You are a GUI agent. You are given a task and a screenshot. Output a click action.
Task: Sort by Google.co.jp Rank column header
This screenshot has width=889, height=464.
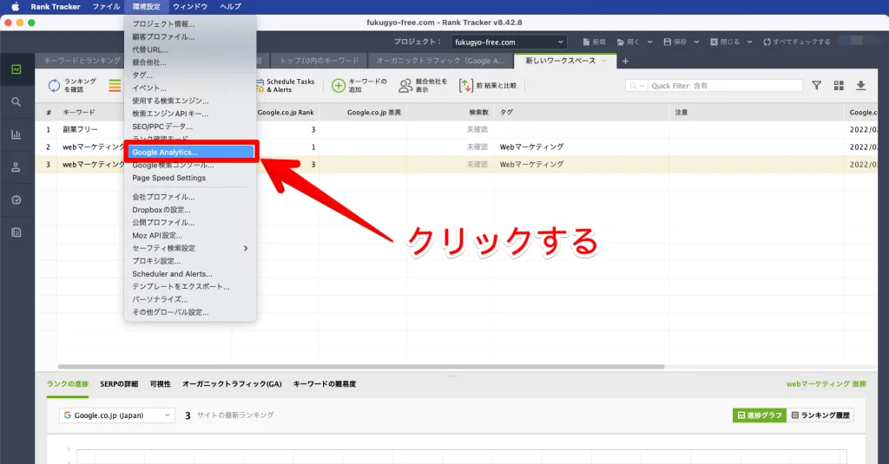(x=286, y=112)
